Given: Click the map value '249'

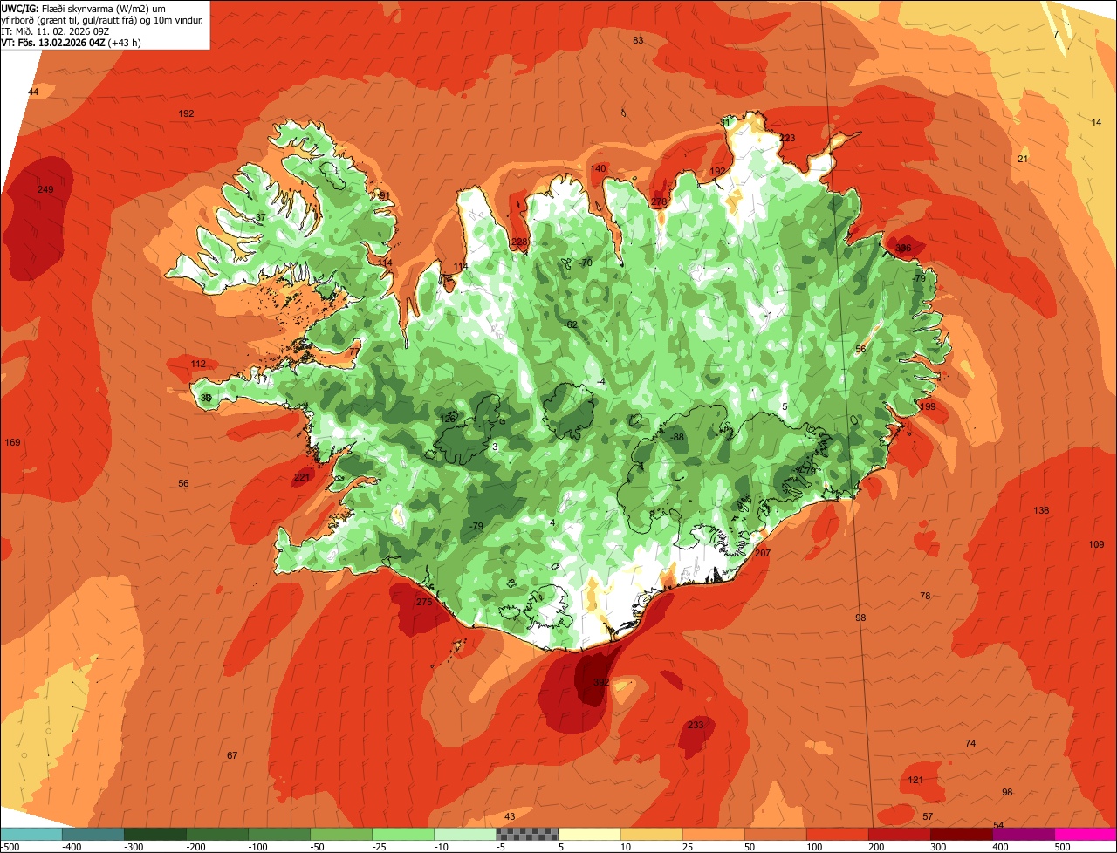Looking at the screenshot, I should pos(45,189).
